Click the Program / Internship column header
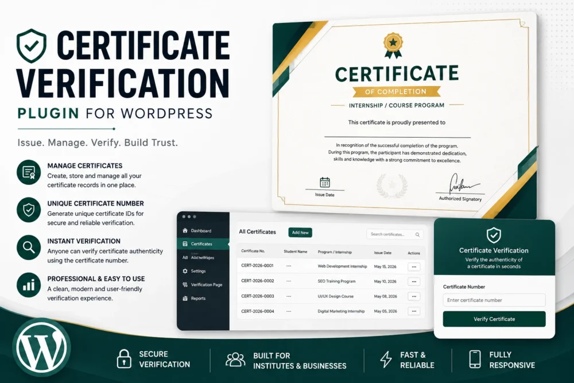Viewport: 574px width, 383px height. 335,252
